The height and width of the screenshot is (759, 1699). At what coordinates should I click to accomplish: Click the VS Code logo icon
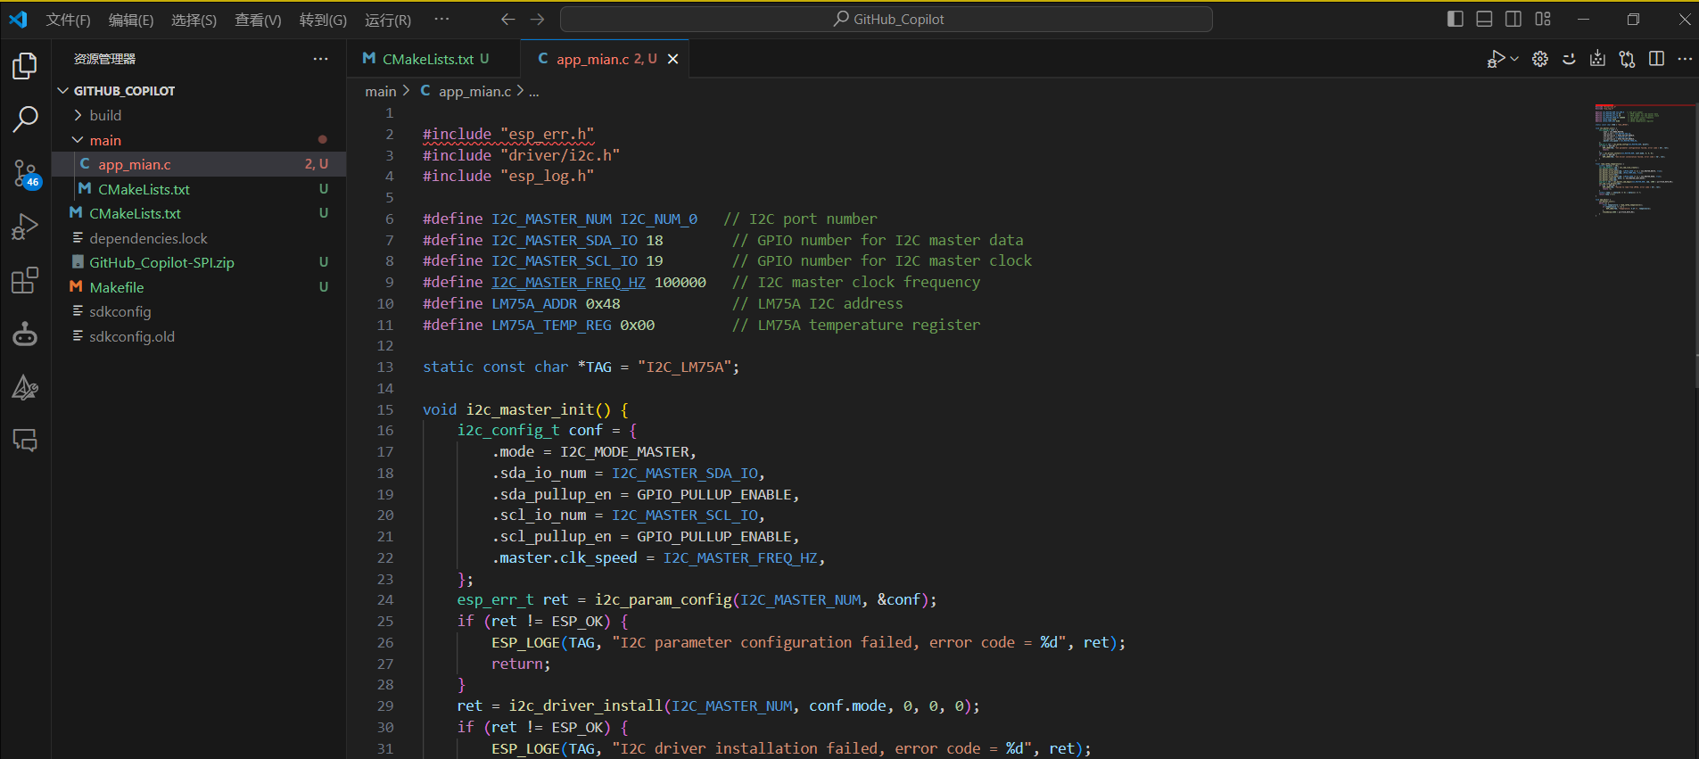click(x=18, y=19)
